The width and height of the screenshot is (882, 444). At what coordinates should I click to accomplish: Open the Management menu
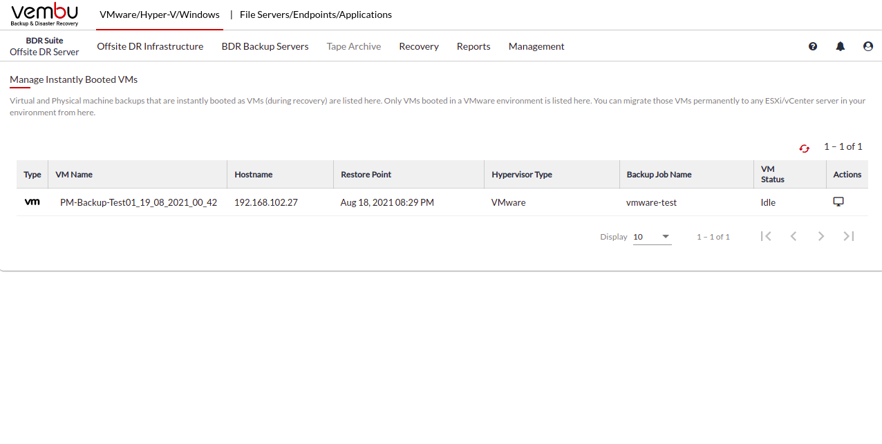click(x=536, y=46)
